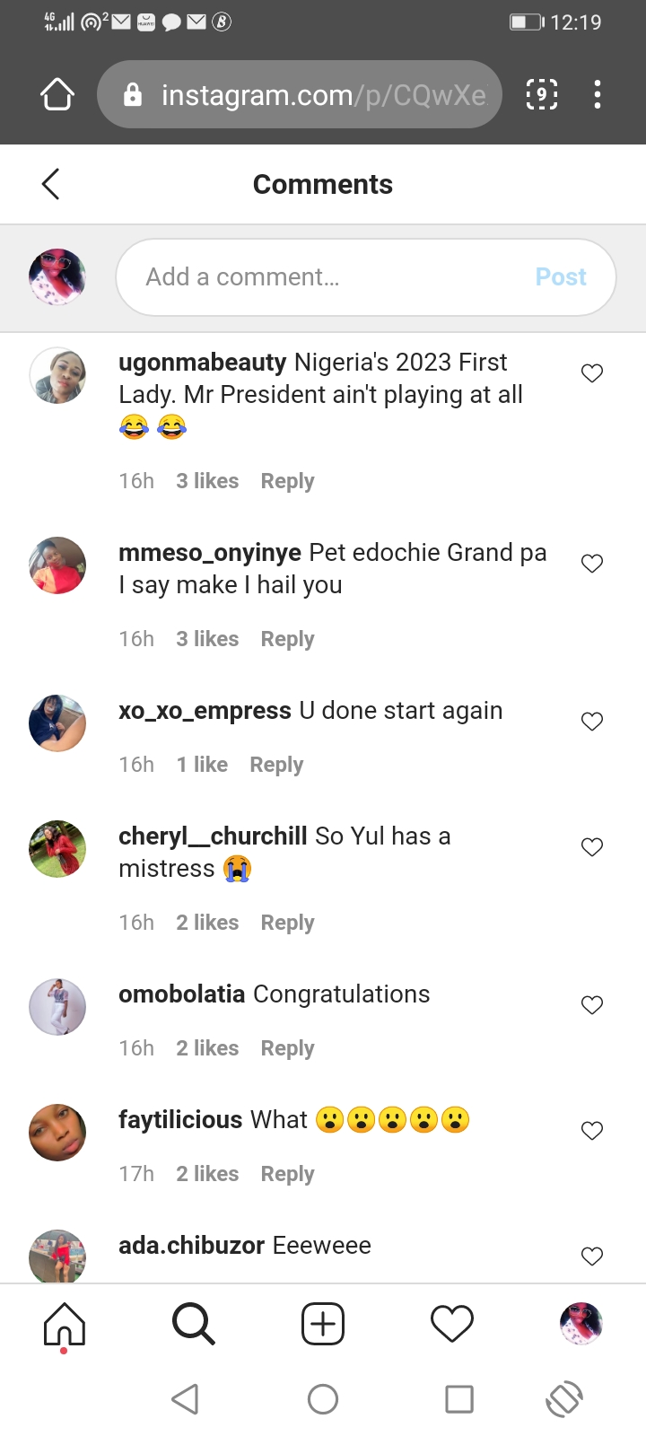Tap Instagram home icon in bottom bar

[x=65, y=1324]
